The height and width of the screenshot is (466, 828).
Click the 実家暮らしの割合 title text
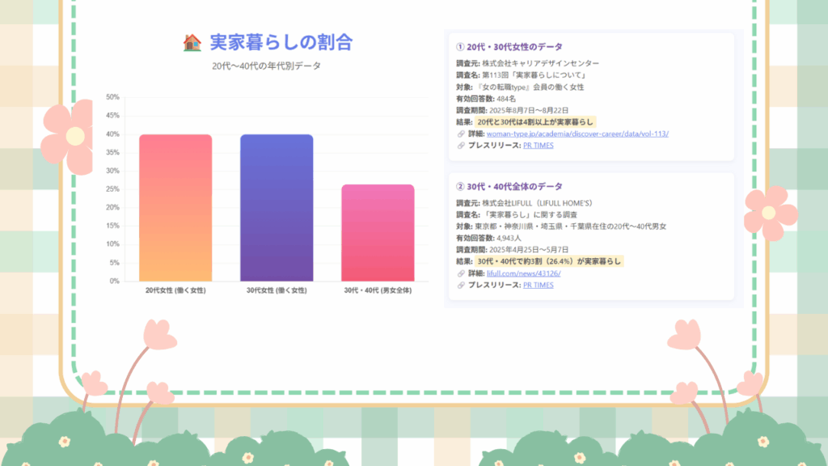tap(281, 43)
